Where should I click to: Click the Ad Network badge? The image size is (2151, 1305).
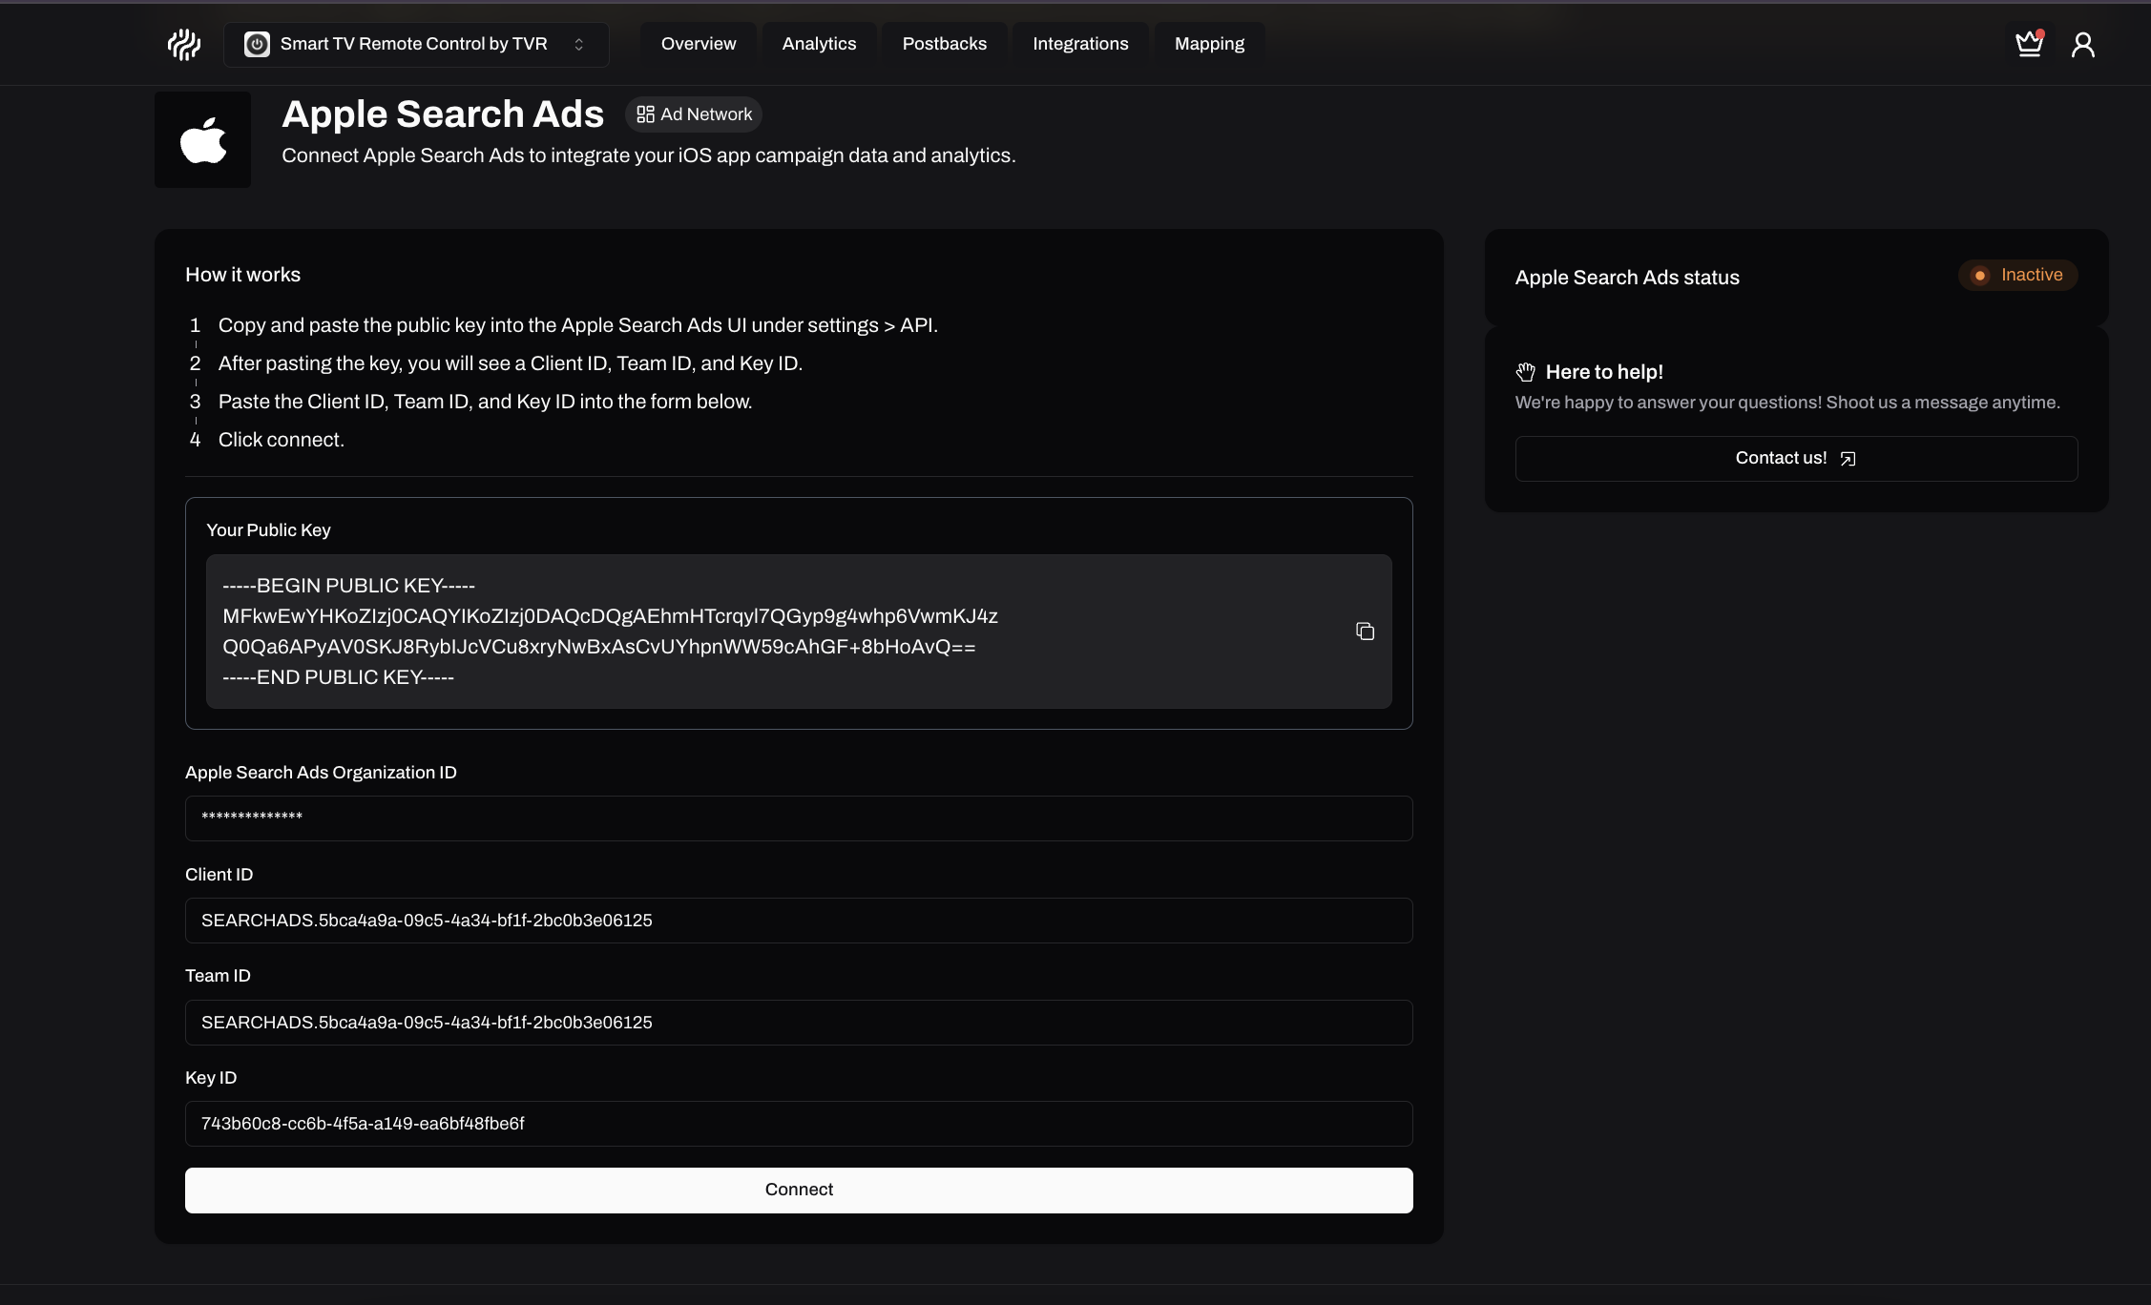click(x=694, y=114)
